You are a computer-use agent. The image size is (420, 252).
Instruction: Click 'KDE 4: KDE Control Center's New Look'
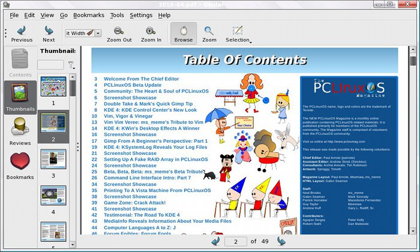coord(150,110)
